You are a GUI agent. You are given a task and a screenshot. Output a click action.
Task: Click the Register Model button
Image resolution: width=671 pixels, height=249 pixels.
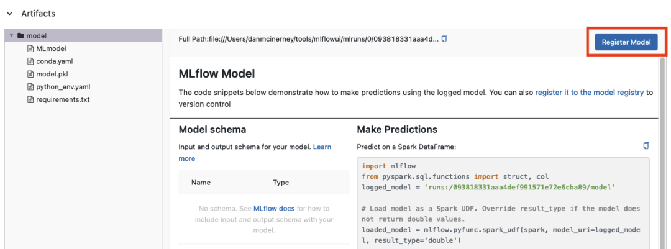click(626, 42)
